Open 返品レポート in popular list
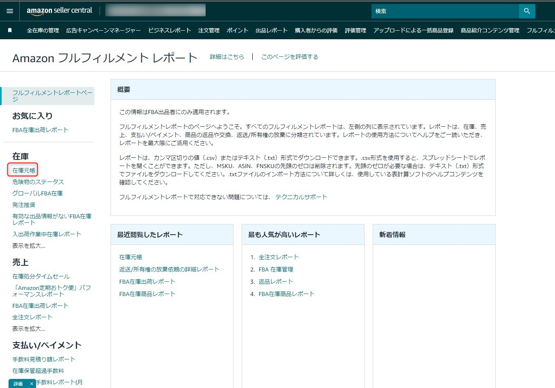This screenshot has height=388, width=555. (276, 282)
